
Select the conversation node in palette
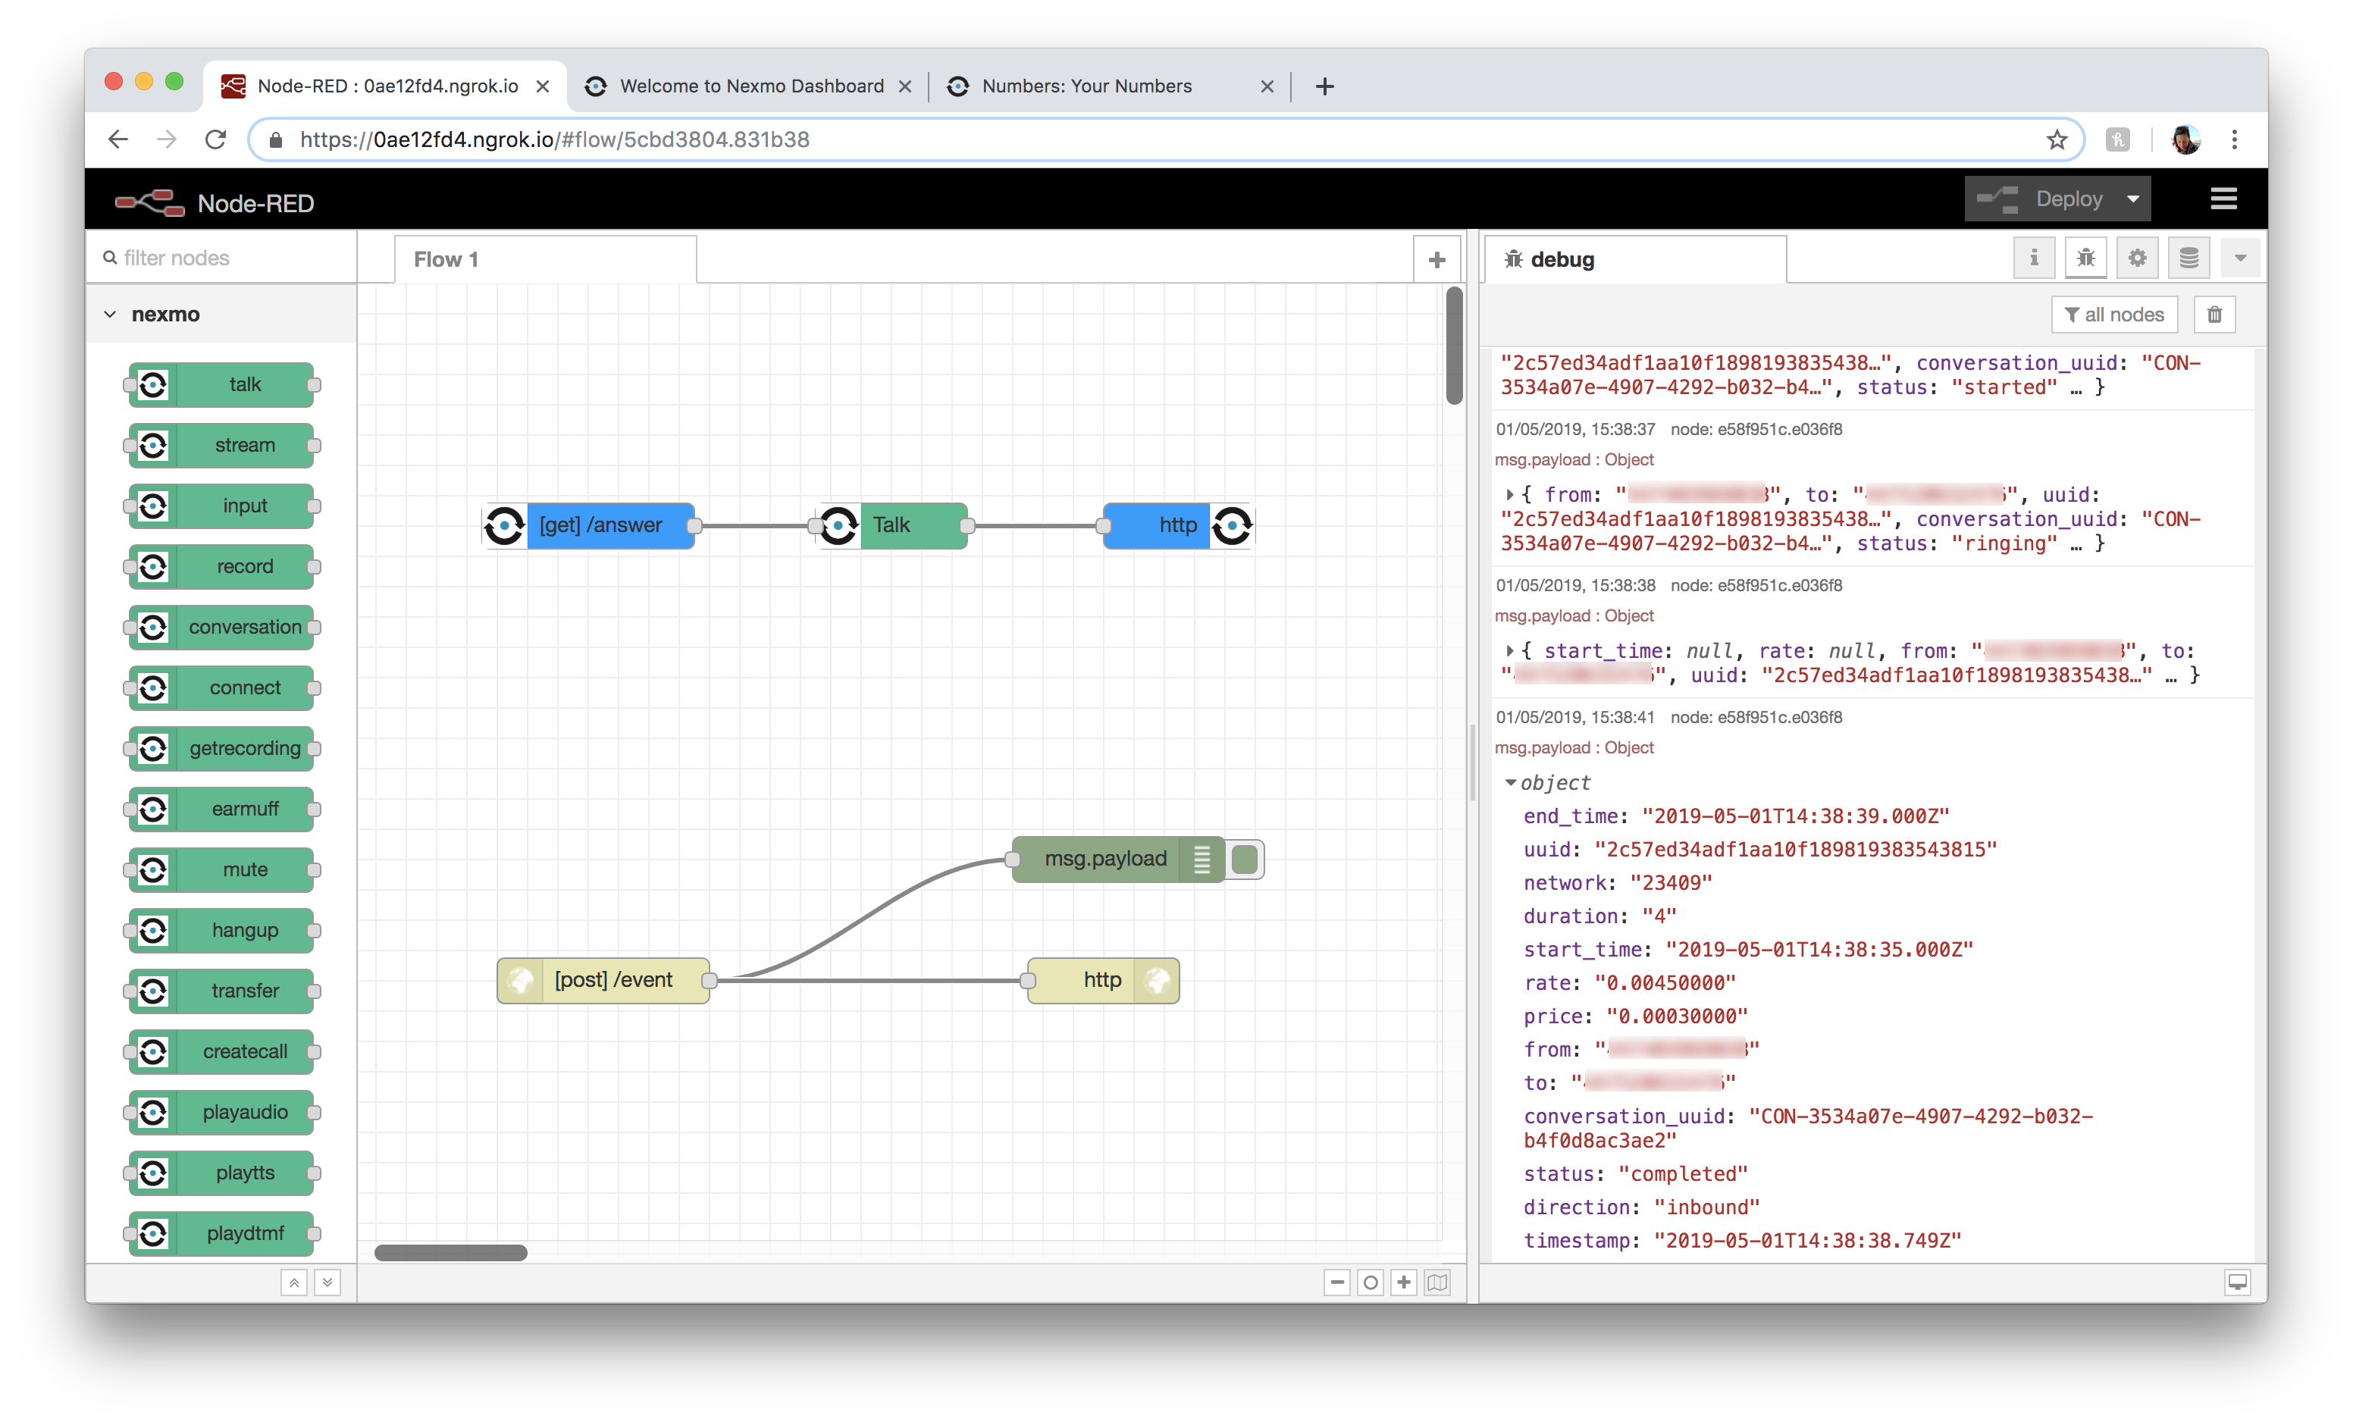coord(221,628)
